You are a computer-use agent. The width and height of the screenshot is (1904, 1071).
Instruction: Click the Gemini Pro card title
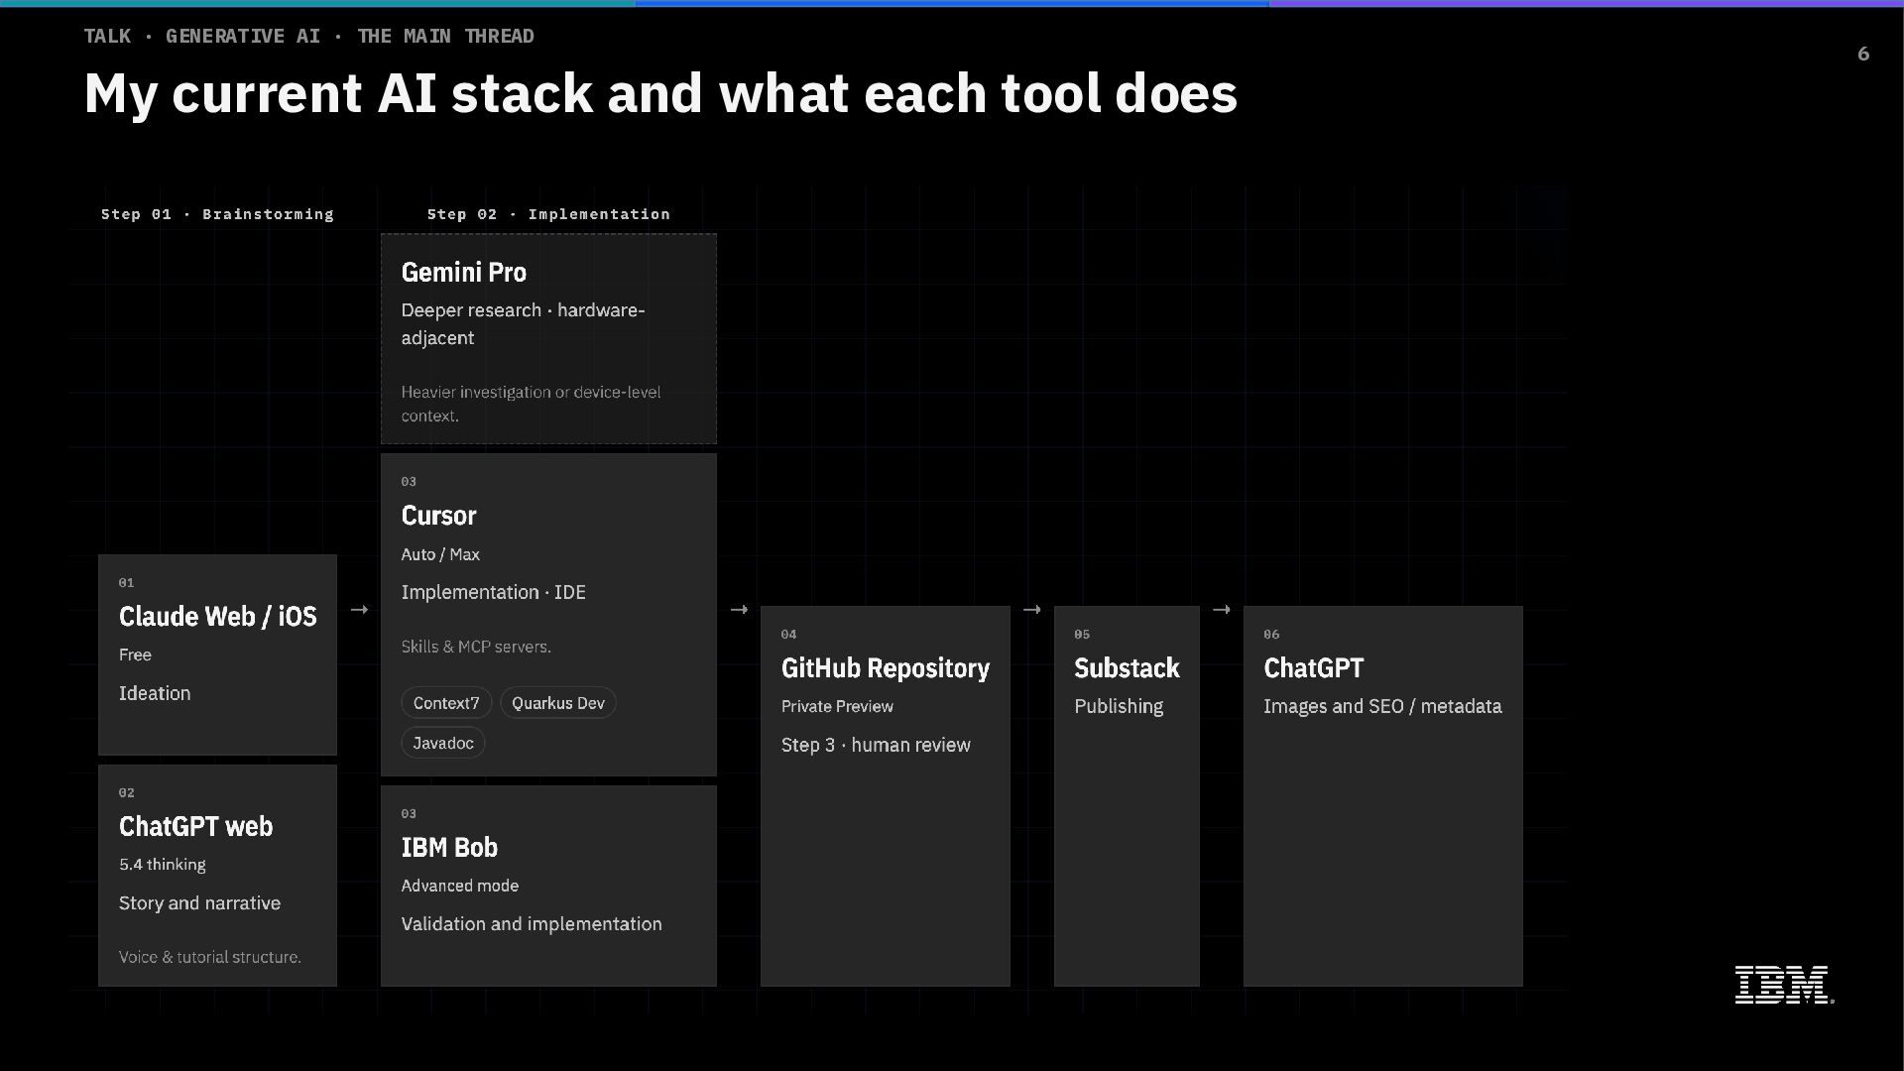(463, 273)
